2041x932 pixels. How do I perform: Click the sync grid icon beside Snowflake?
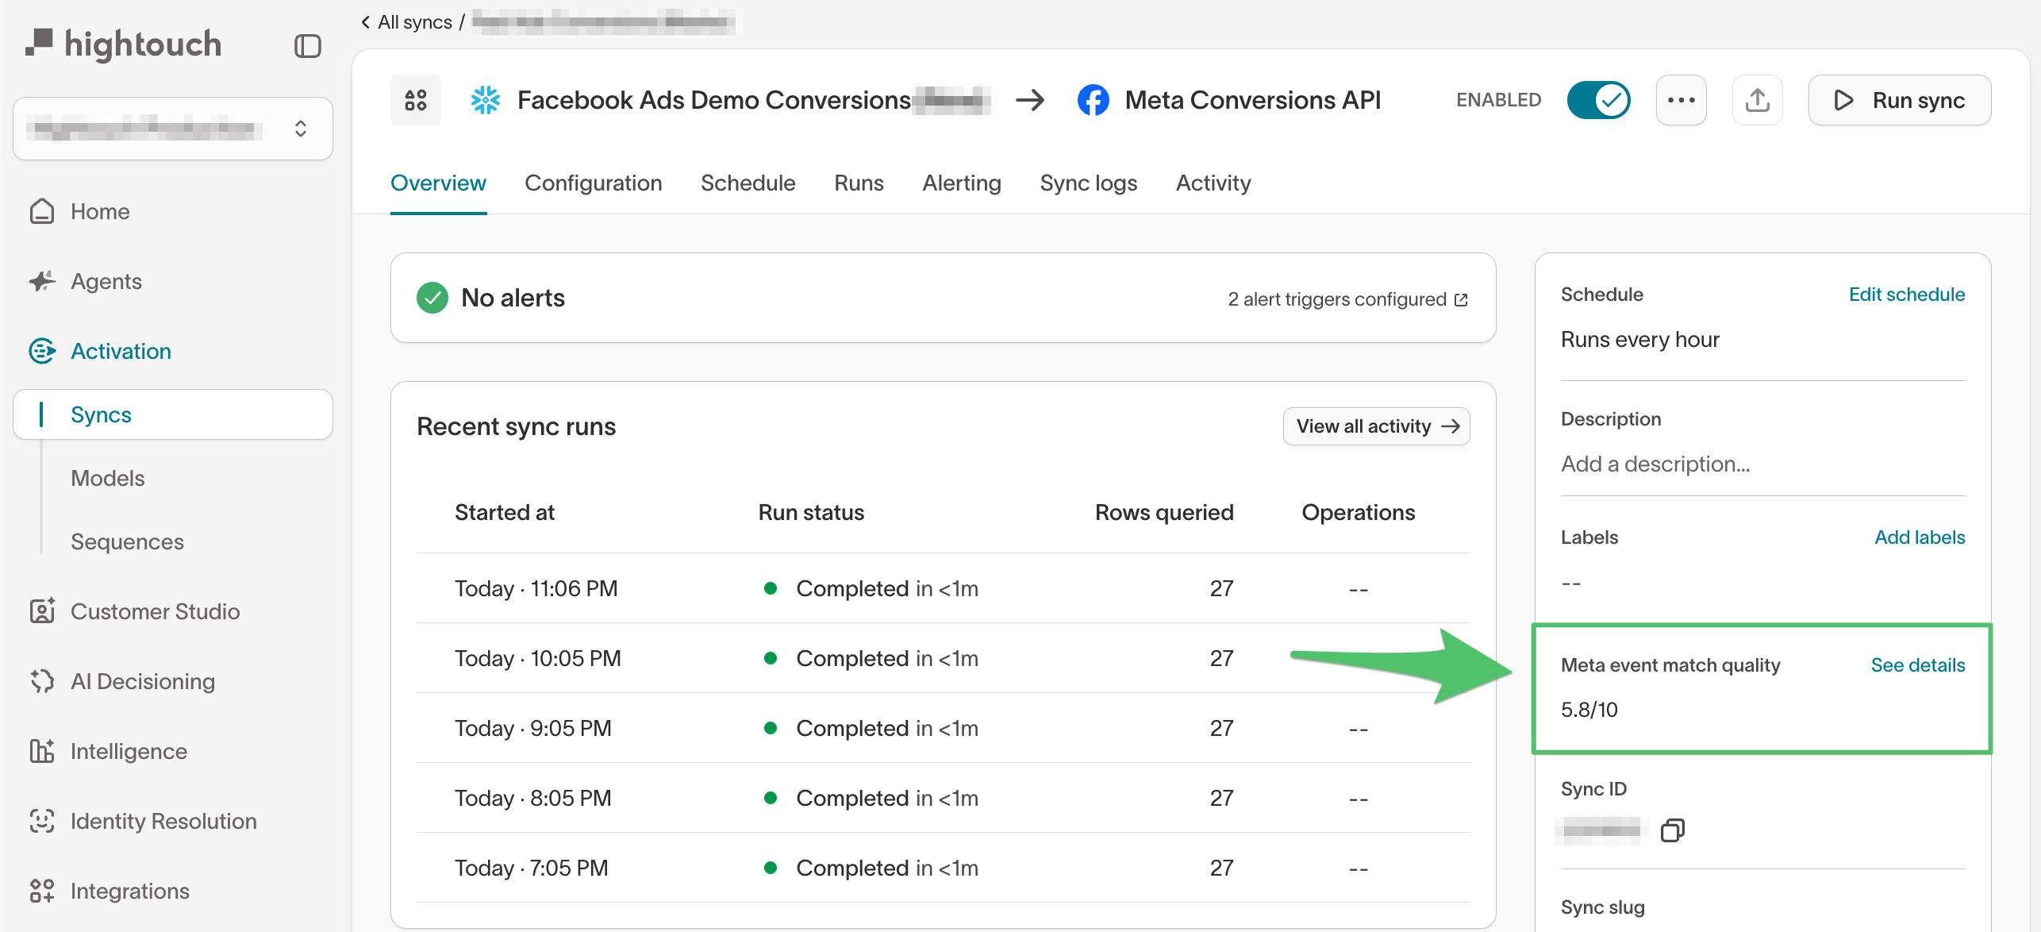(x=415, y=100)
